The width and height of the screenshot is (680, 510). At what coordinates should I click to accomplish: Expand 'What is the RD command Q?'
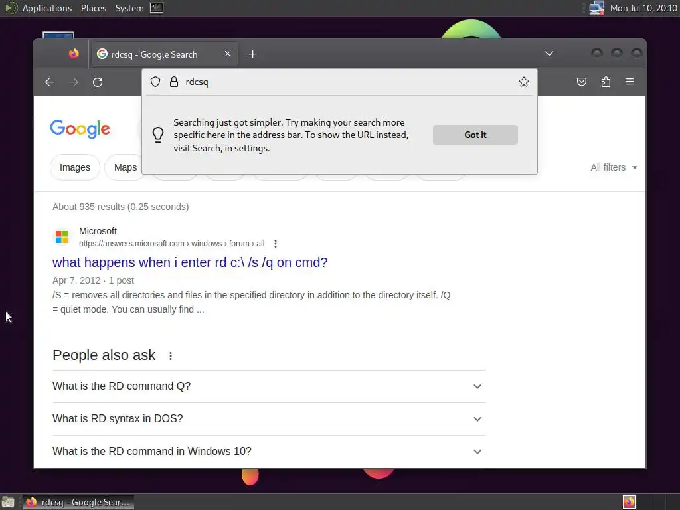pyautogui.click(x=269, y=386)
